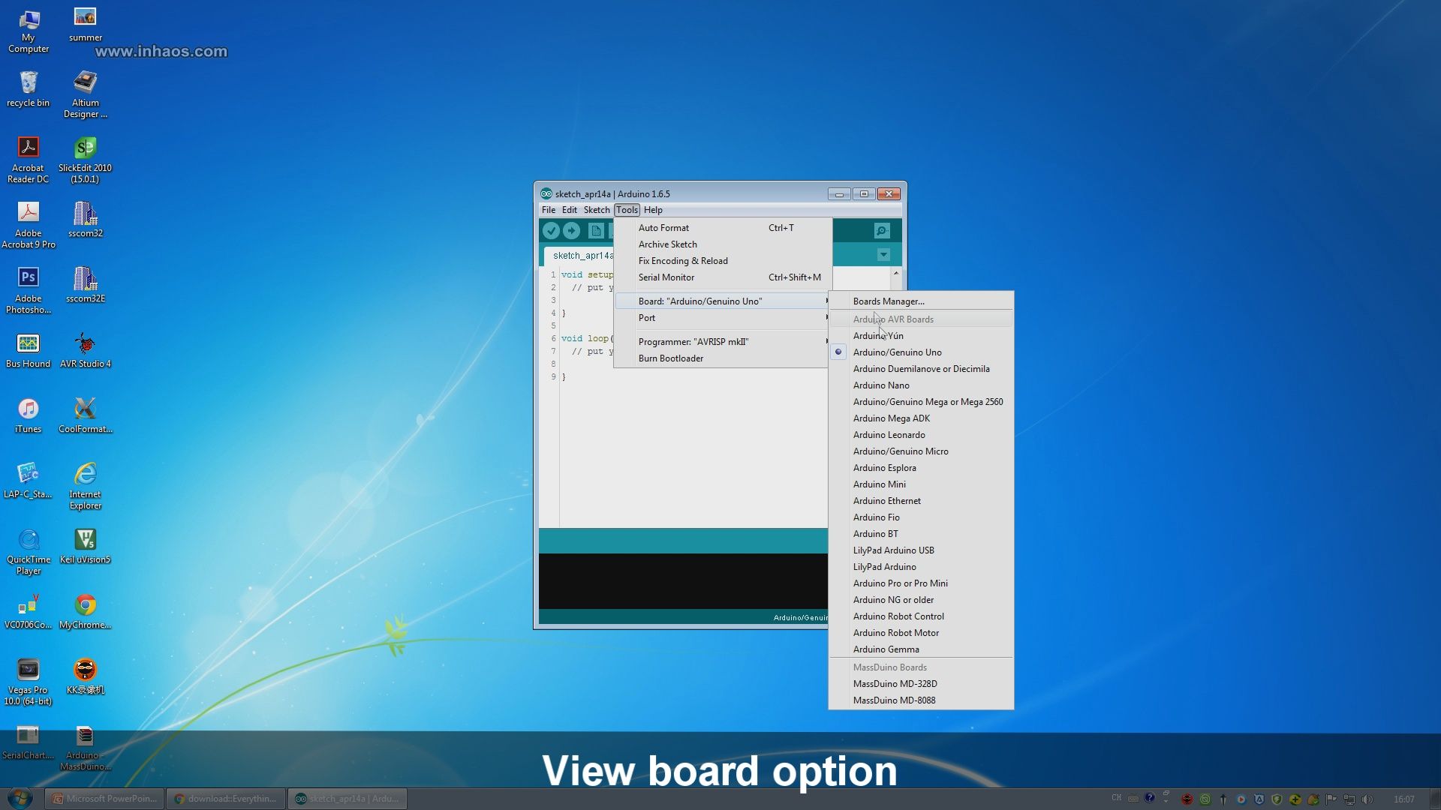Viewport: 1441px width, 810px height.
Task: Open Serial Monitor magnifier icon
Action: point(882,231)
